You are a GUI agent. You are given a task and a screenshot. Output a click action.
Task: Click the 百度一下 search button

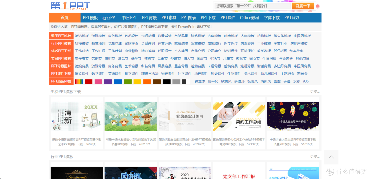[303, 6]
